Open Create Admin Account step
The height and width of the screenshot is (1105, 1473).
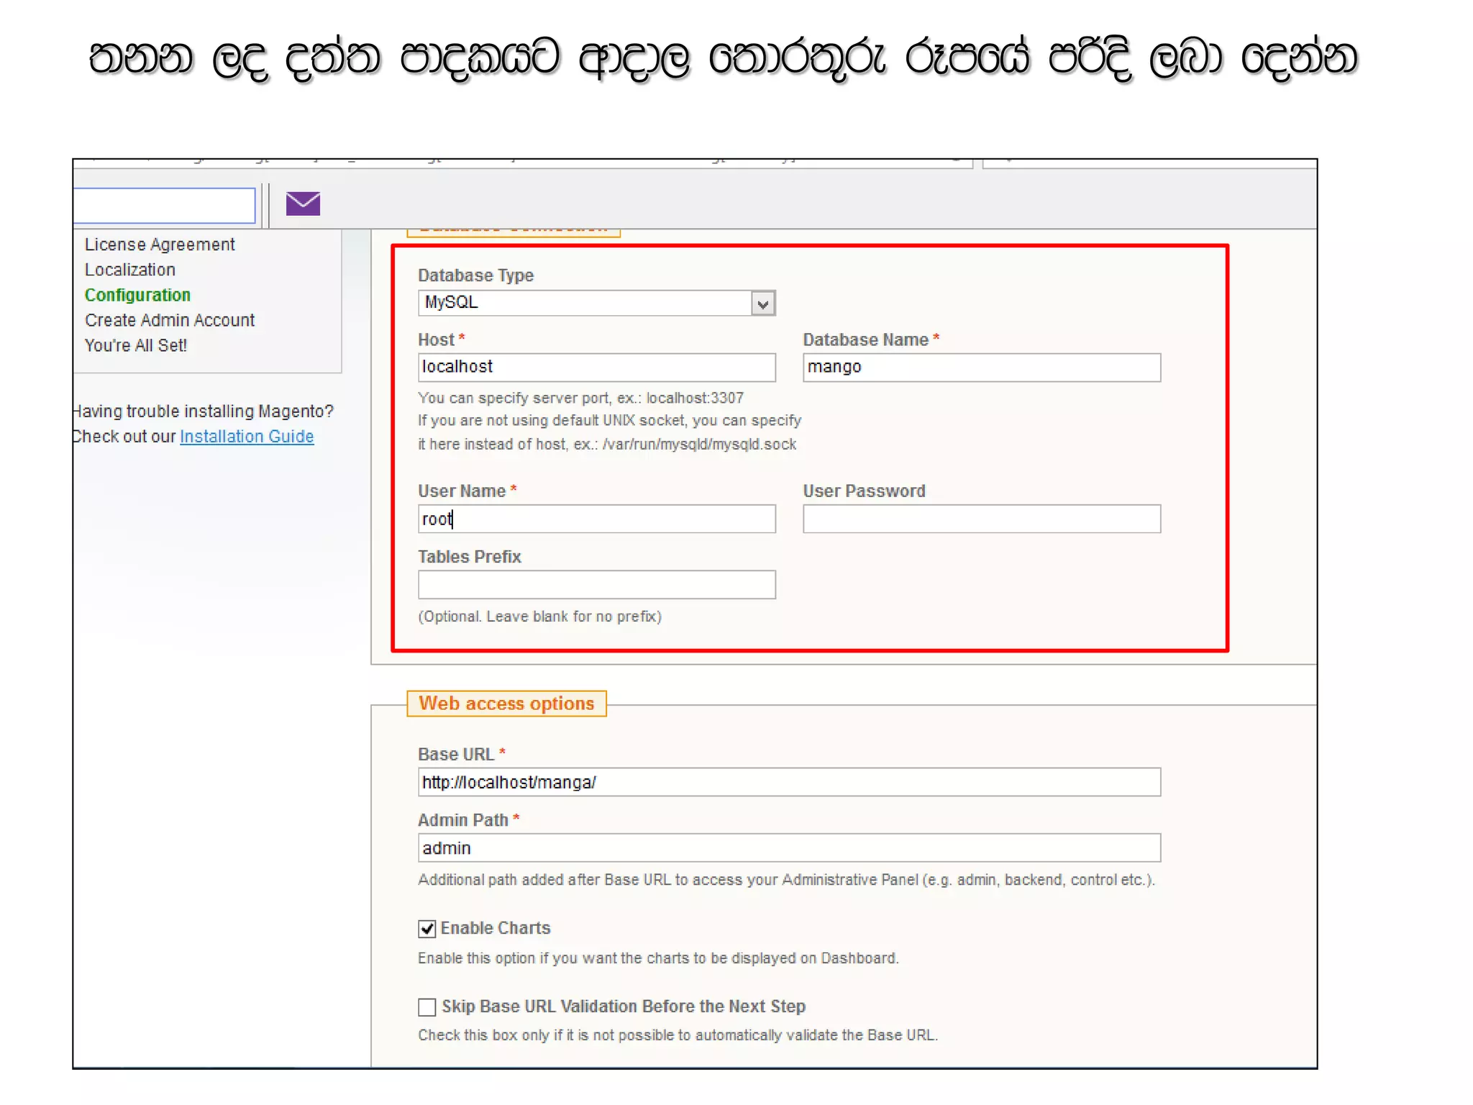coord(170,320)
